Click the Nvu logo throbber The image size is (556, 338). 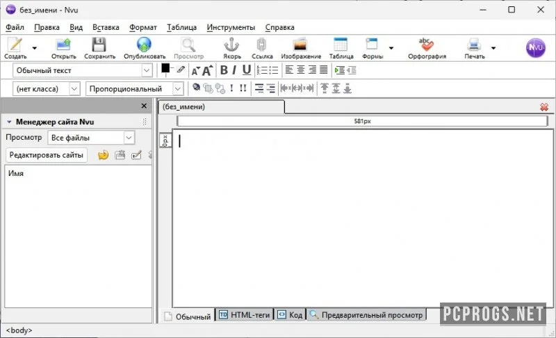point(535,47)
